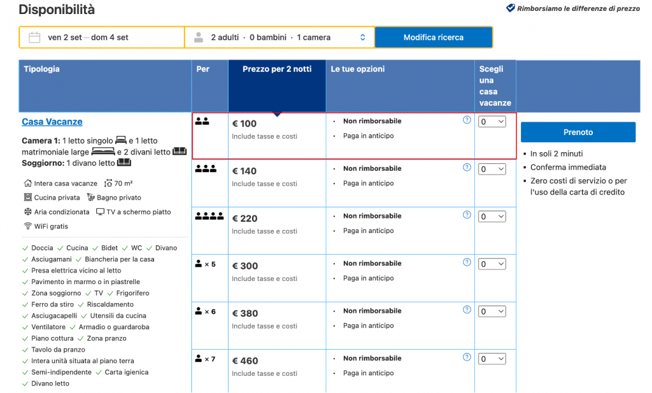Click the help icon in the €380 row
This screenshot has height=393, width=652.
click(467, 310)
